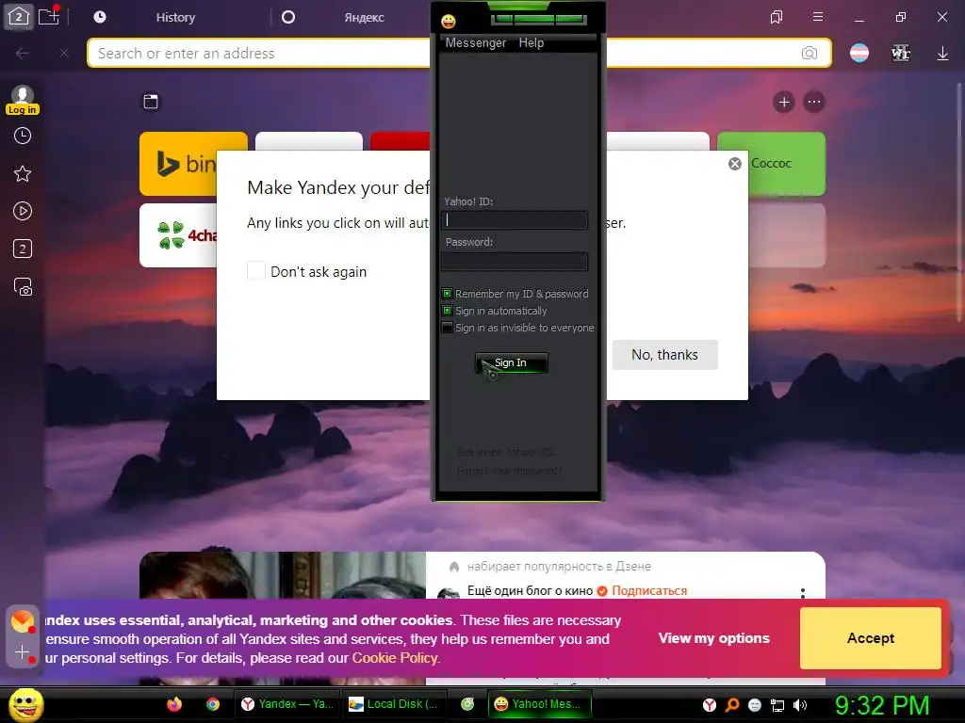Focus the Yahoo Messenger Password field
Viewport: 965px width, 723px height.
(x=515, y=262)
